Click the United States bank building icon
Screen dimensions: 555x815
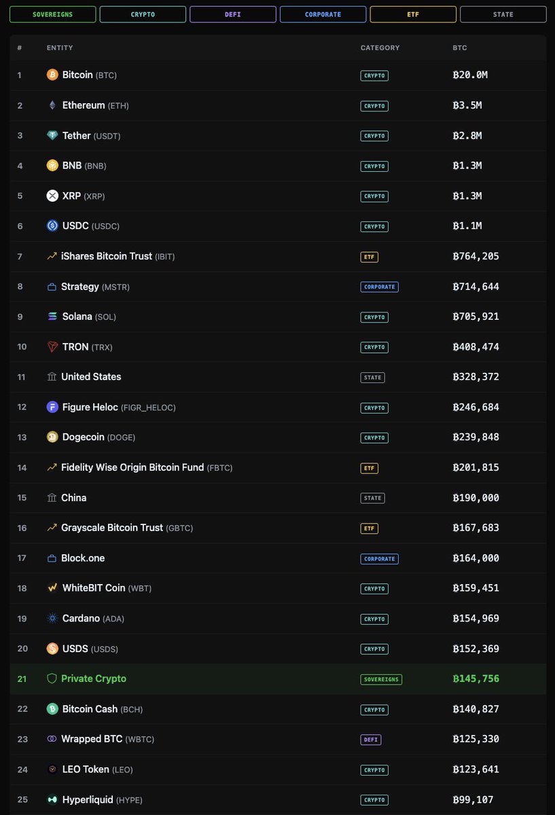point(52,377)
